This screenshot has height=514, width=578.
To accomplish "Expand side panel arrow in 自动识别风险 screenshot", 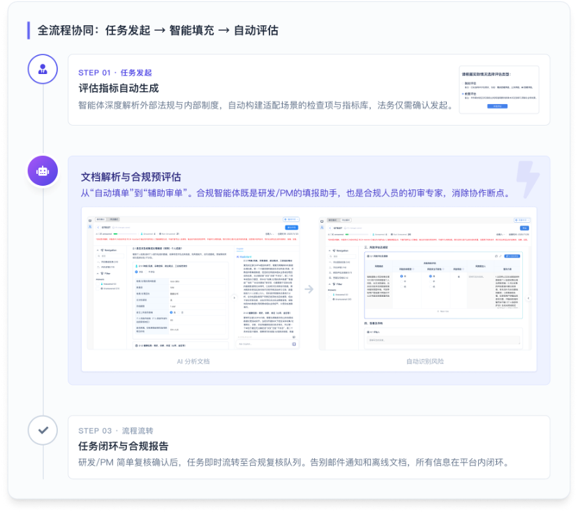I will (x=528, y=298).
